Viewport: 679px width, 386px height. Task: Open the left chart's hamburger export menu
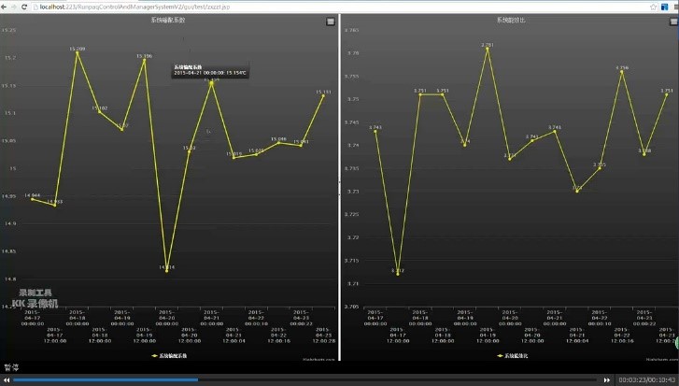331,21
